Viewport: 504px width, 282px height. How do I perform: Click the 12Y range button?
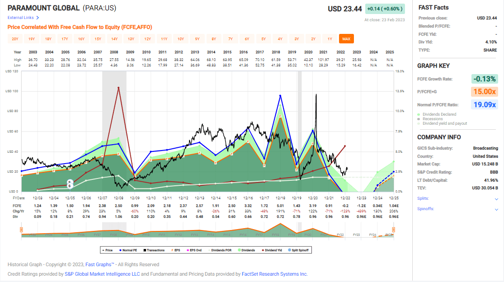point(147,39)
